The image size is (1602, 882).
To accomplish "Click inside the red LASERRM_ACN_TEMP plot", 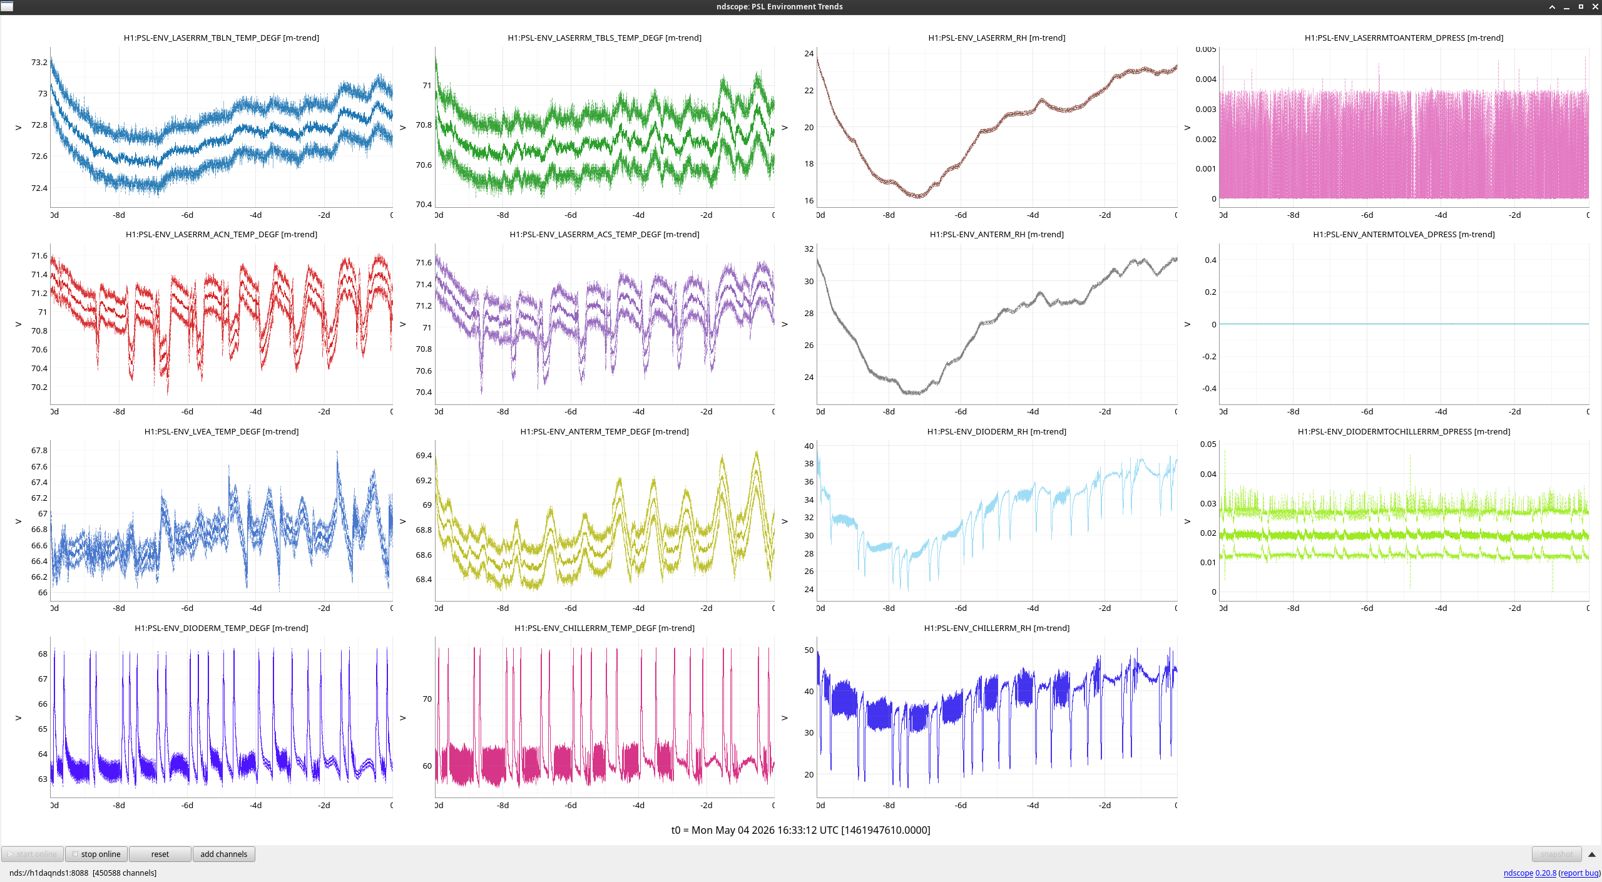I will [222, 324].
